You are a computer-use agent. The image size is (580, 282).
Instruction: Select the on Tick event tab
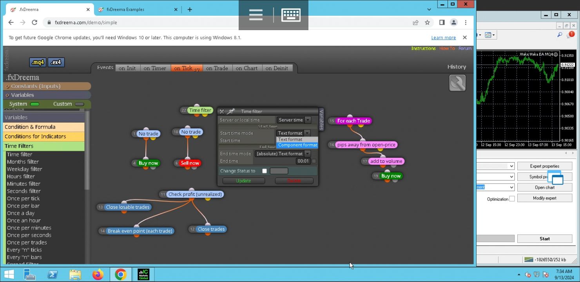(187, 68)
